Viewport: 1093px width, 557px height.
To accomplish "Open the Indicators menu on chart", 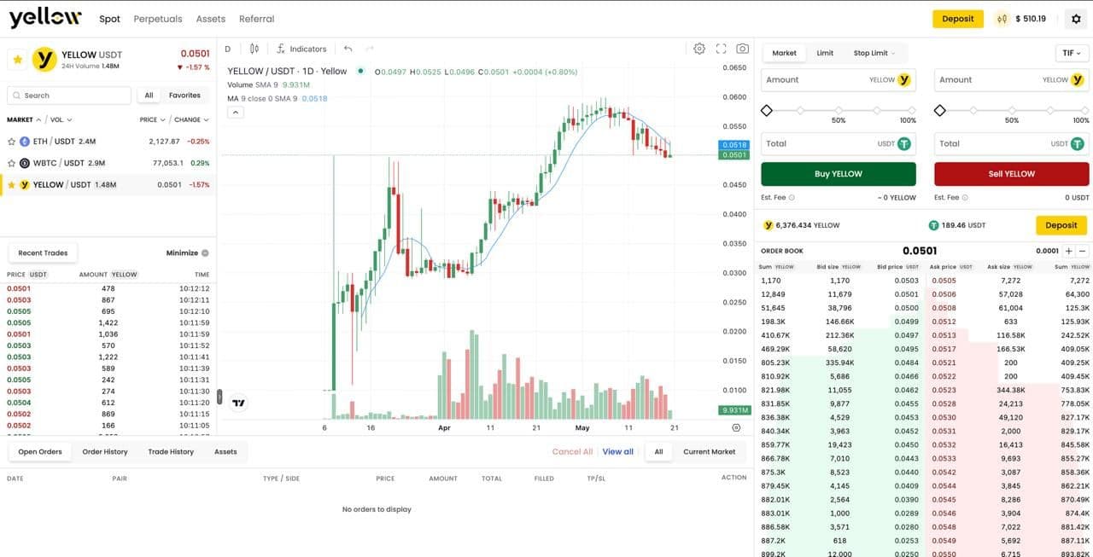I will [302, 49].
